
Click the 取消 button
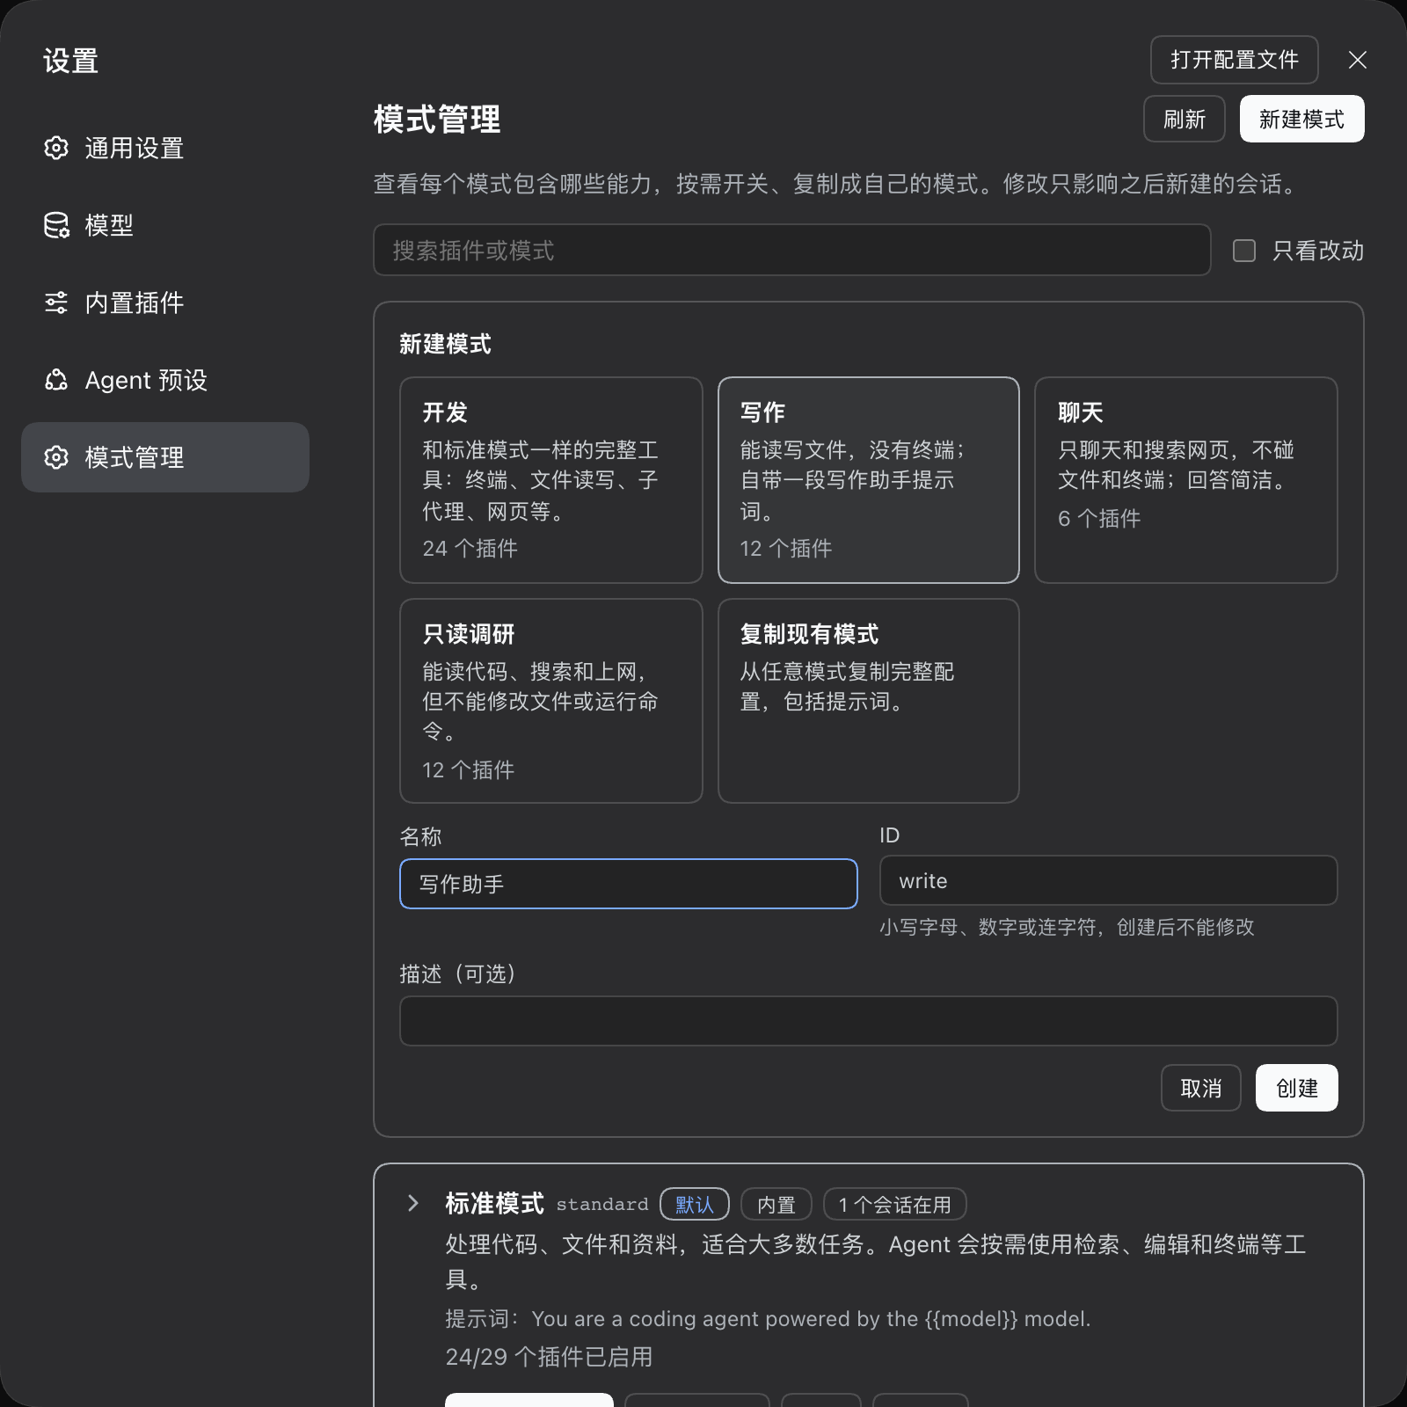tap(1201, 1088)
